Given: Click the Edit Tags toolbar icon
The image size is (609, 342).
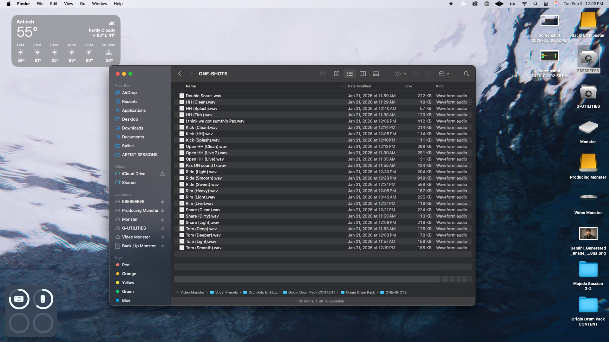Looking at the screenshot, I should (428, 74).
